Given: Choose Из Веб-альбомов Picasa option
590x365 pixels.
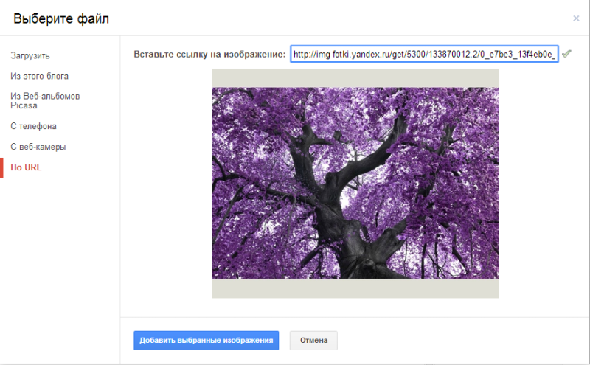Looking at the screenshot, I should coord(45,101).
